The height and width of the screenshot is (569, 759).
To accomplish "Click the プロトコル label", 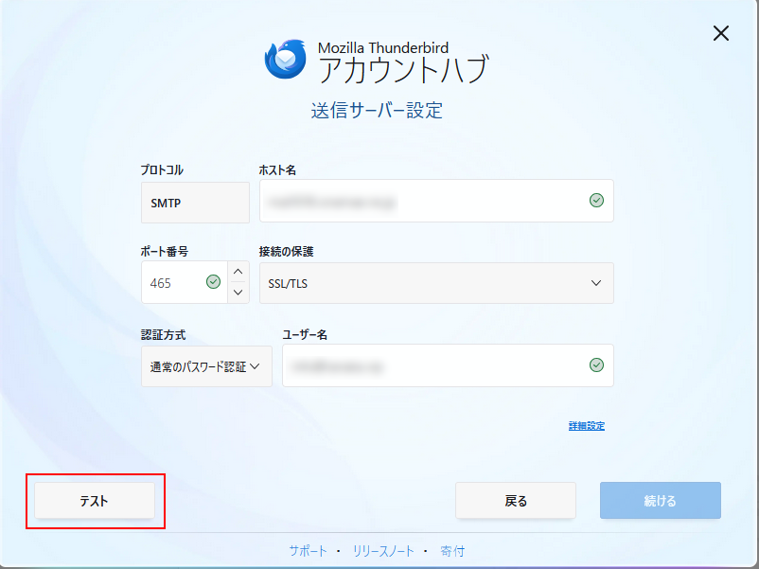I will click(162, 170).
